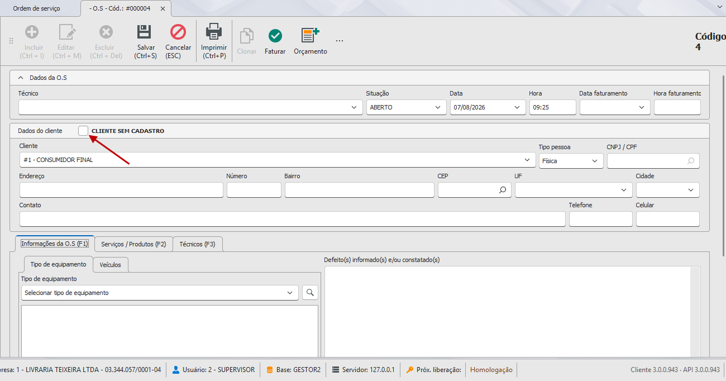Click the Telefone input field

[x=600, y=219]
